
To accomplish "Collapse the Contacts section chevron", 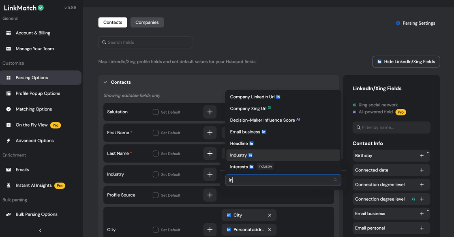I will pos(105,83).
